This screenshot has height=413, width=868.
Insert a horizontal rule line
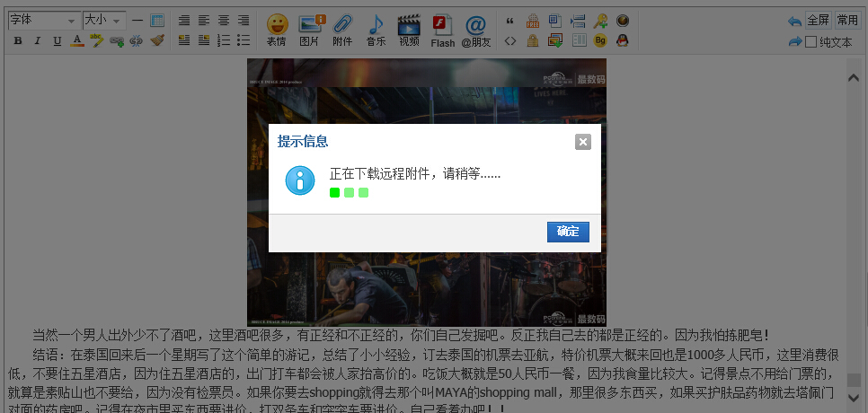click(x=137, y=21)
